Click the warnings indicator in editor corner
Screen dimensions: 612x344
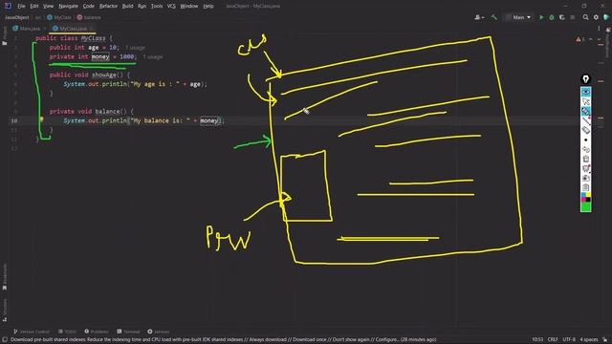(580, 39)
